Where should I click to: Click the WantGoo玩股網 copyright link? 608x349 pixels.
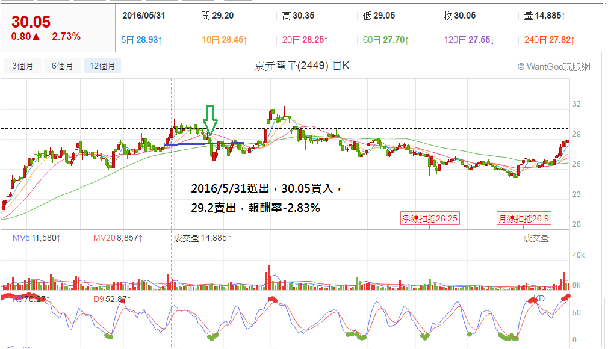pos(554,67)
